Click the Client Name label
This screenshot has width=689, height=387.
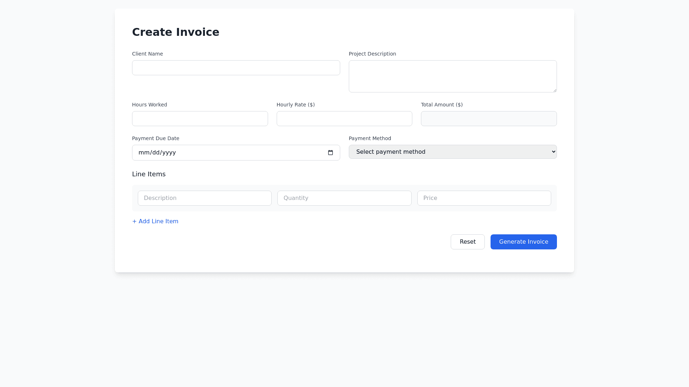(x=147, y=54)
